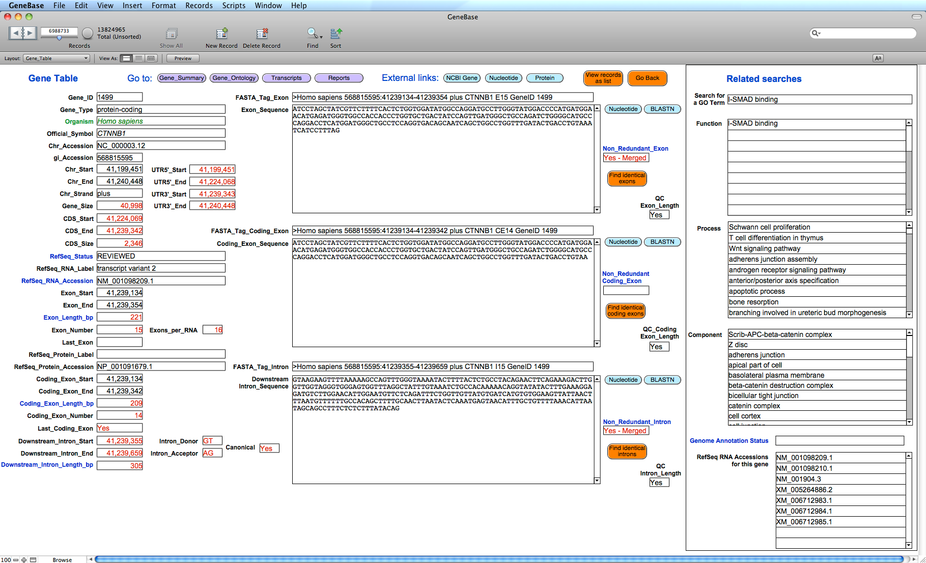Open the Nucleotide external link at top

[503, 78]
